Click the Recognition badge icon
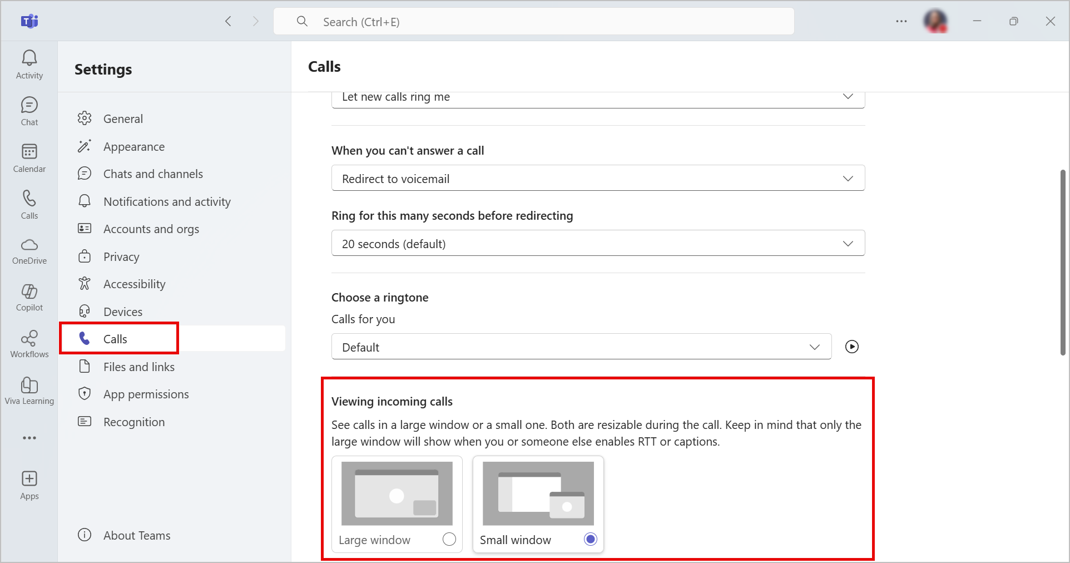The width and height of the screenshot is (1070, 563). pyautogui.click(x=85, y=421)
